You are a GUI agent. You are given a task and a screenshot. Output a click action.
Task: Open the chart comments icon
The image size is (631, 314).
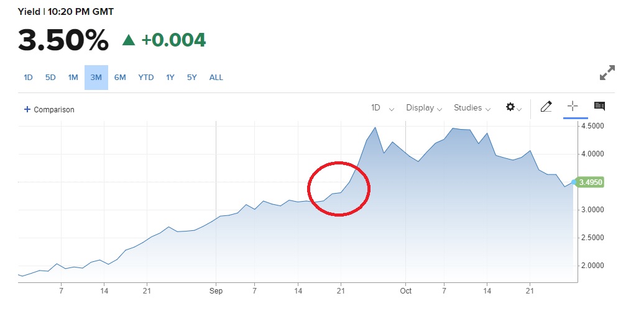600,106
